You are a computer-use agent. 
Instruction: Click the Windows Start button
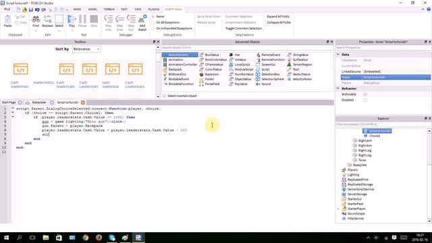(x=6, y=238)
